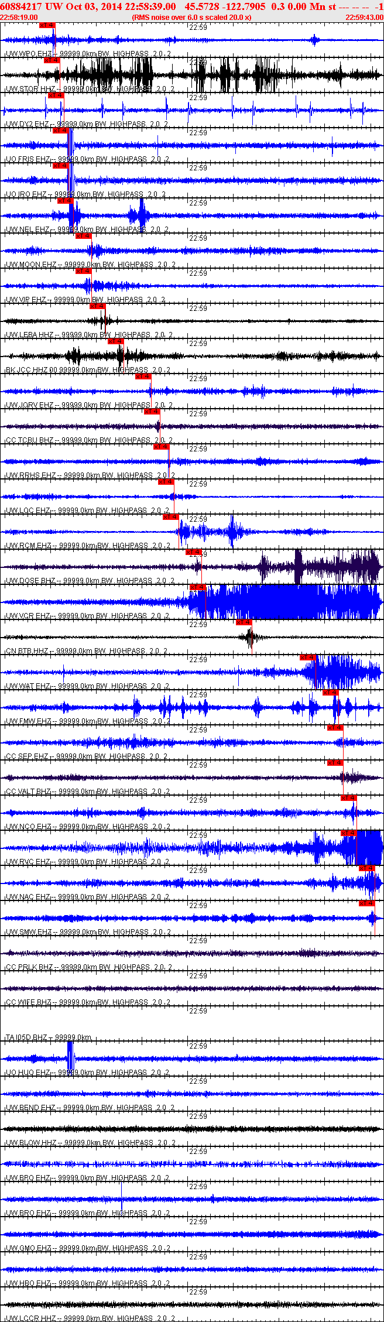Select the UW.MOON EHZ station label

(31, 265)
